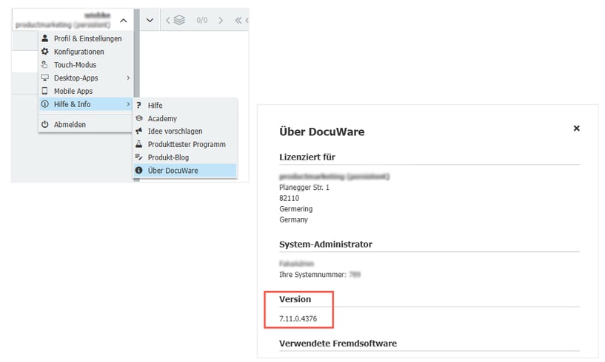605x362 pixels.
Task: Click the stacked documents layers icon
Action: coord(178,21)
